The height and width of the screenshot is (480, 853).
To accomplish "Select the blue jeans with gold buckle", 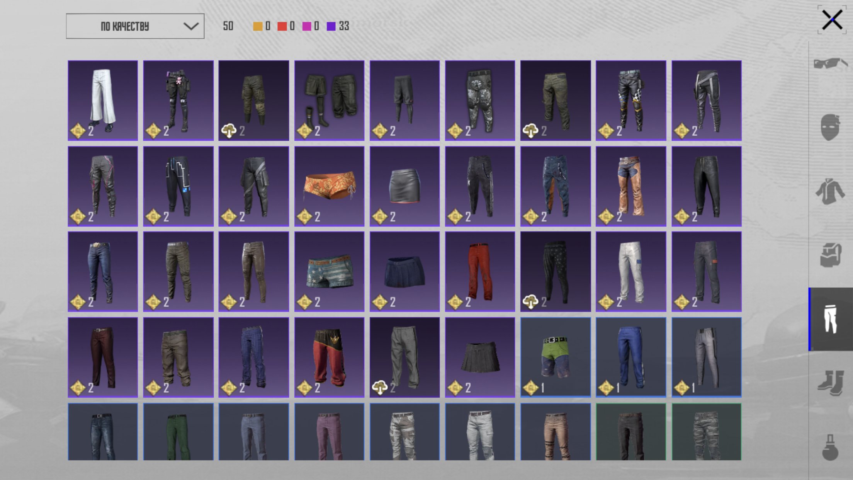I will [103, 272].
